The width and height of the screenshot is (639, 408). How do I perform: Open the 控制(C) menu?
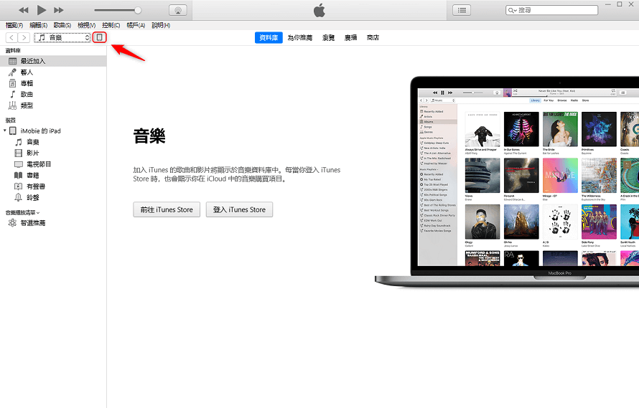click(x=111, y=25)
